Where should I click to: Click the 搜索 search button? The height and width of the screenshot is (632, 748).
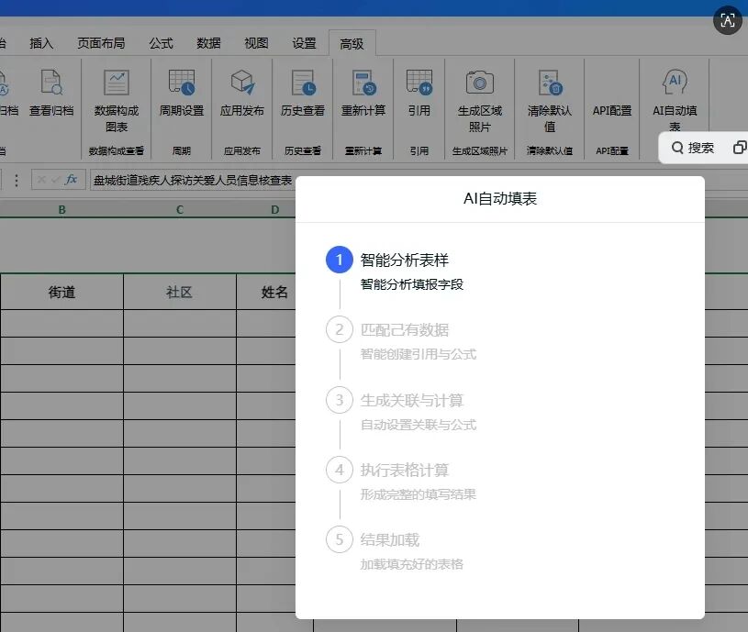(693, 148)
